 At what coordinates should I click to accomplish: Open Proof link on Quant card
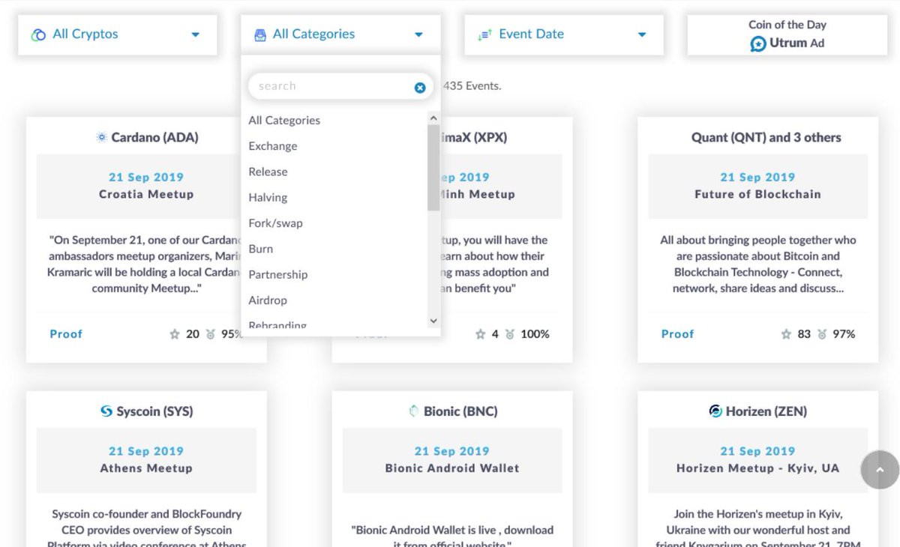(677, 334)
